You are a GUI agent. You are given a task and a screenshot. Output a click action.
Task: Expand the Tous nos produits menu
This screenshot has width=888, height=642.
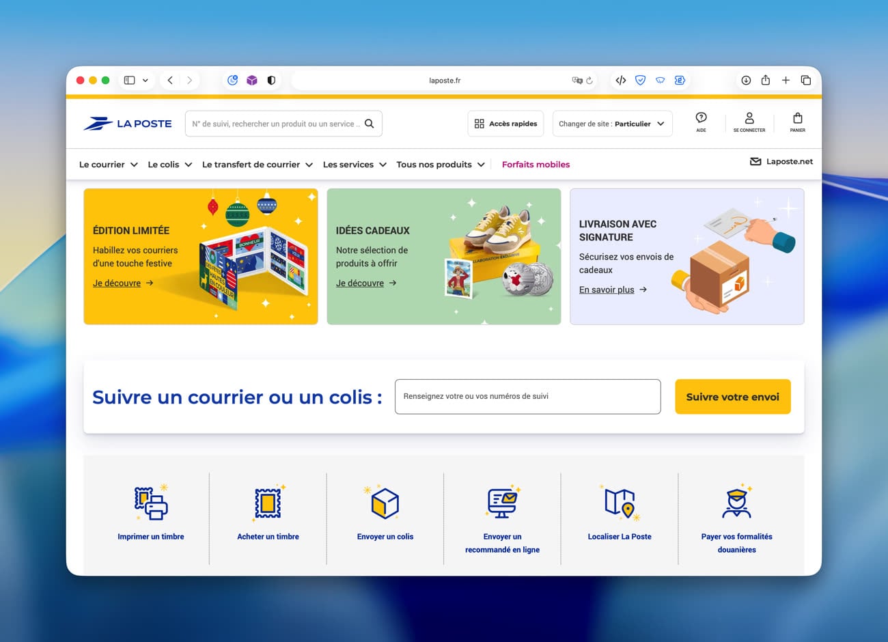(x=440, y=165)
